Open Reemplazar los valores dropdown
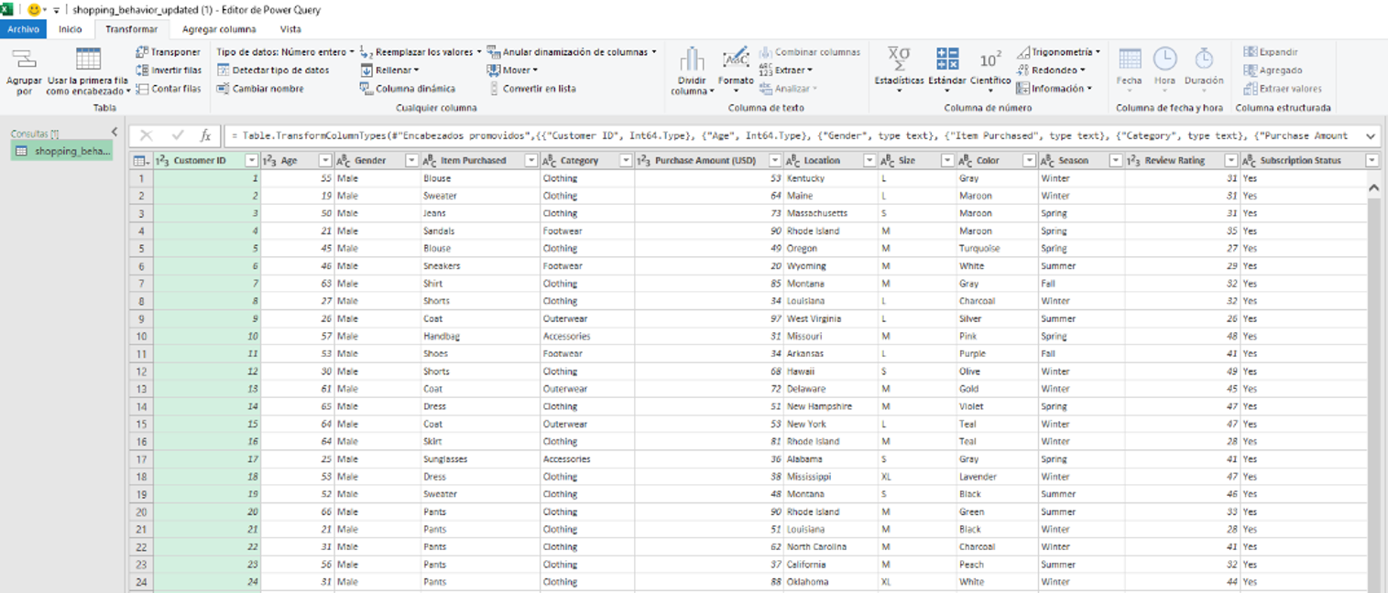 [420, 52]
